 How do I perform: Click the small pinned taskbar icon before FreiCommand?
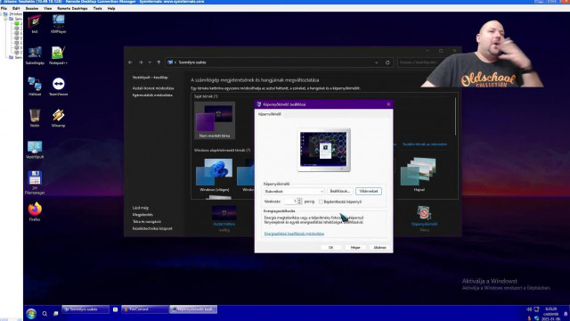(115, 309)
